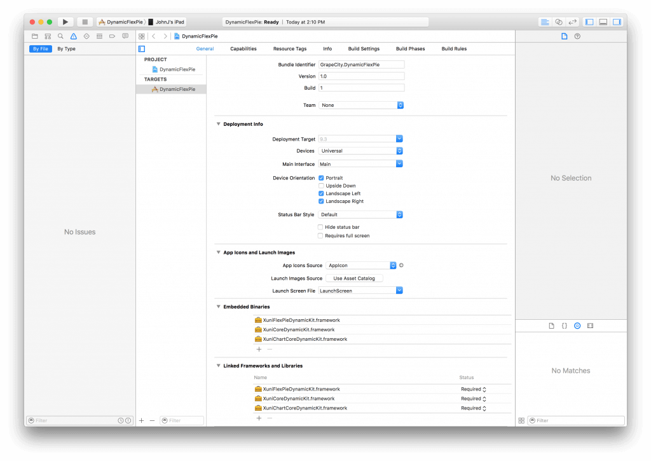The width and height of the screenshot is (651, 461).
Task: Switch to the Build Phases tab
Action: [410, 49]
